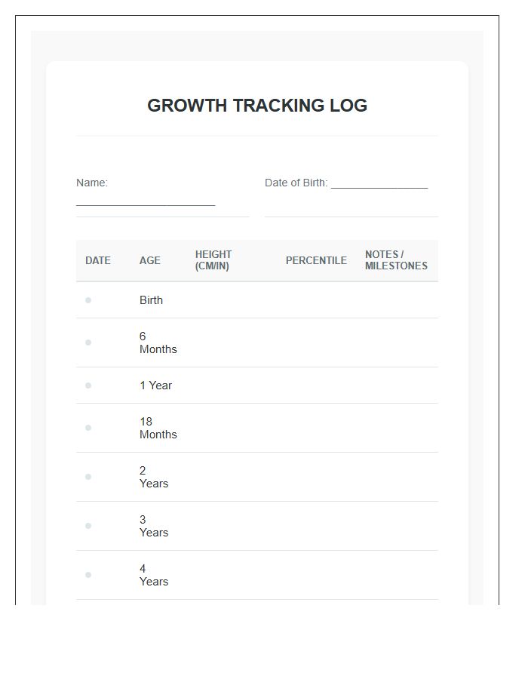Click the Birth age cell

pos(151,300)
